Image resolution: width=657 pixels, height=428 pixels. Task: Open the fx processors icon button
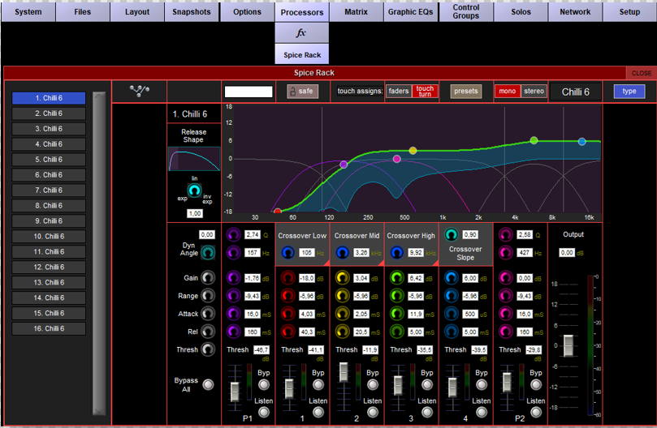point(301,32)
